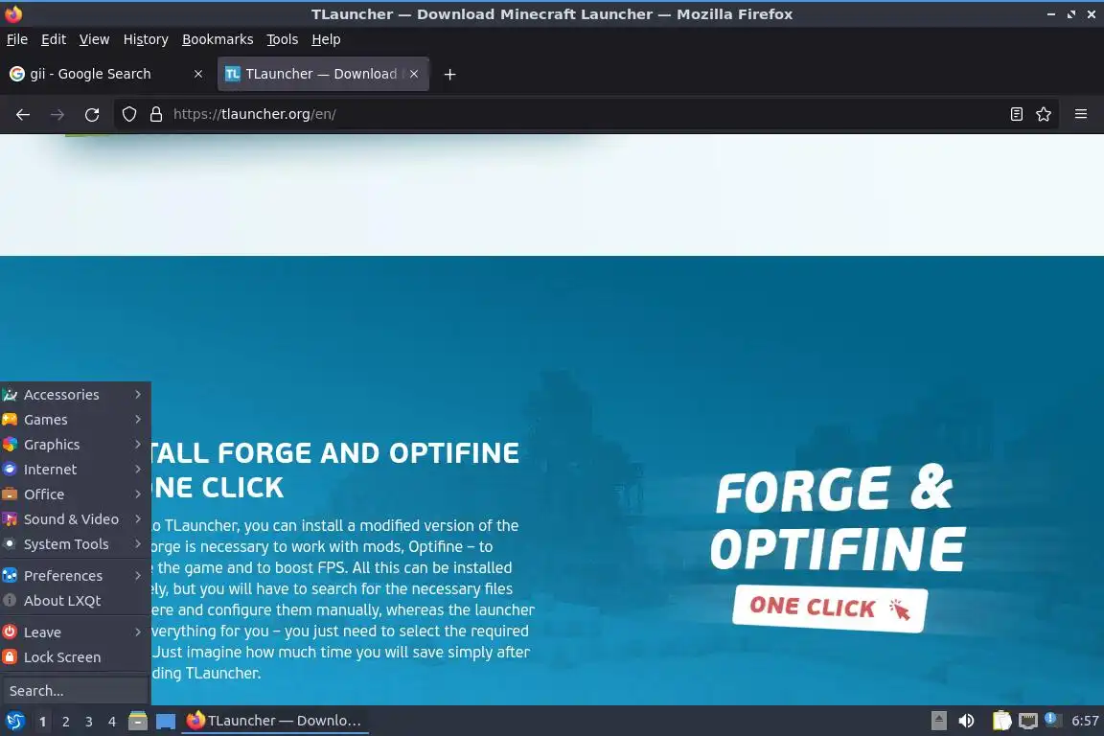Screen dimensions: 1104x736
Task: Expand the Preferences submenu
Action: pyautogui.click(x=75, y=575)
